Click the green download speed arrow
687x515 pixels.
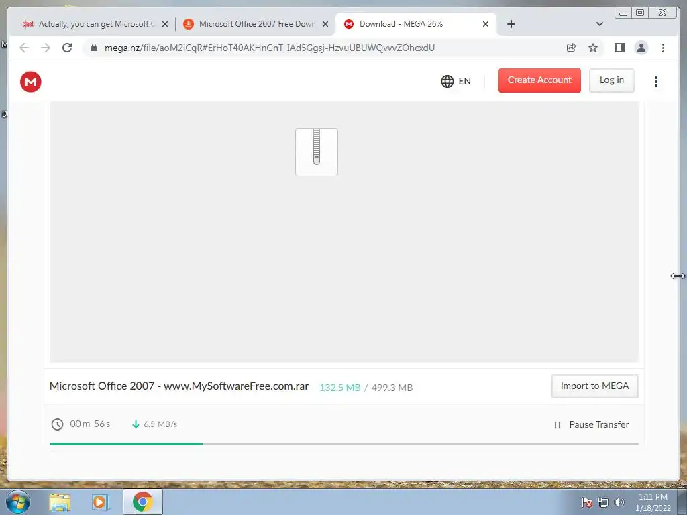pyautogui.click(x=136, y=424)
